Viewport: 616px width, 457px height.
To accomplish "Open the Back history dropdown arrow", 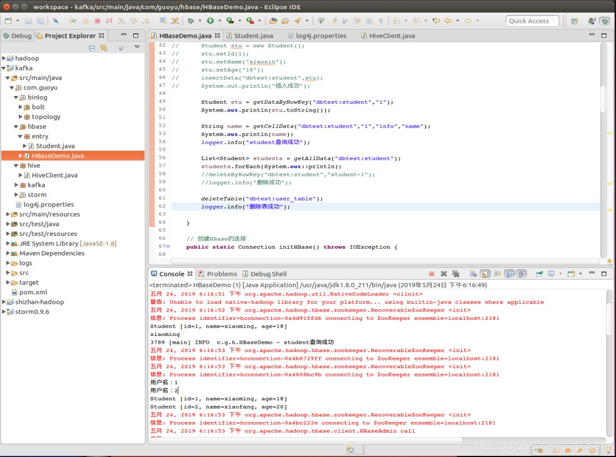I will pos(457,21).
